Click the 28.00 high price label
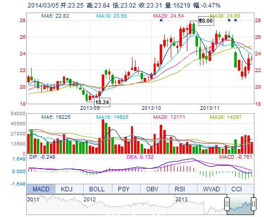Image resolution: width=264 pixels, height=217 pixels. coord(206,21)
